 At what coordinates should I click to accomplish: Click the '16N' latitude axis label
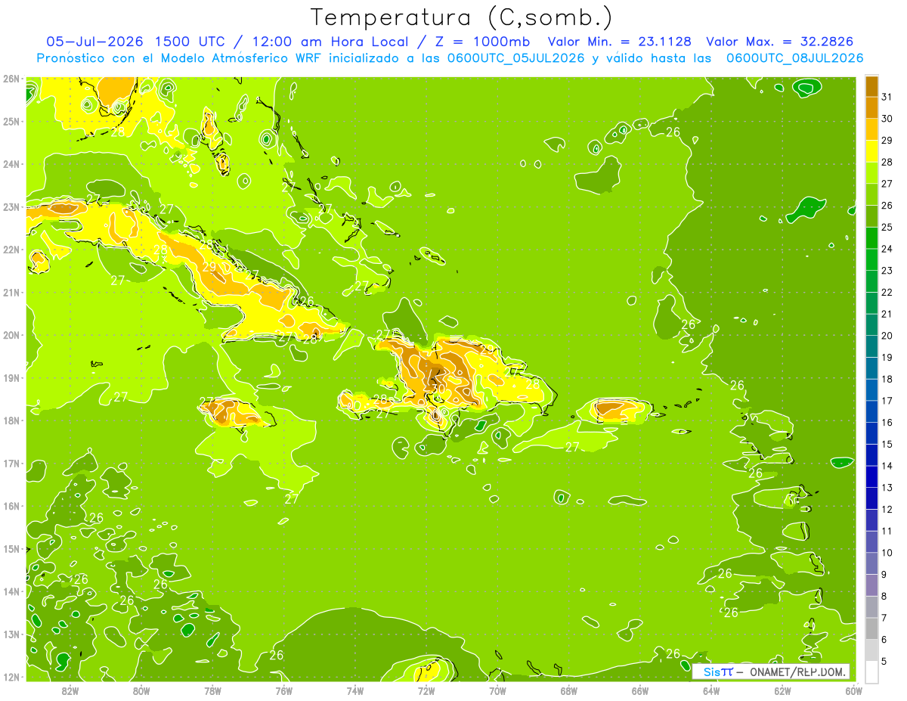click(x=11, y=505)
